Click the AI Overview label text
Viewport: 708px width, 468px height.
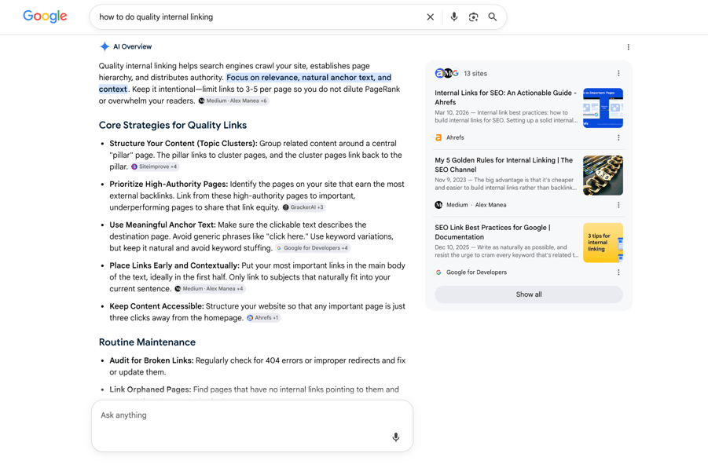tap(132, 46)
